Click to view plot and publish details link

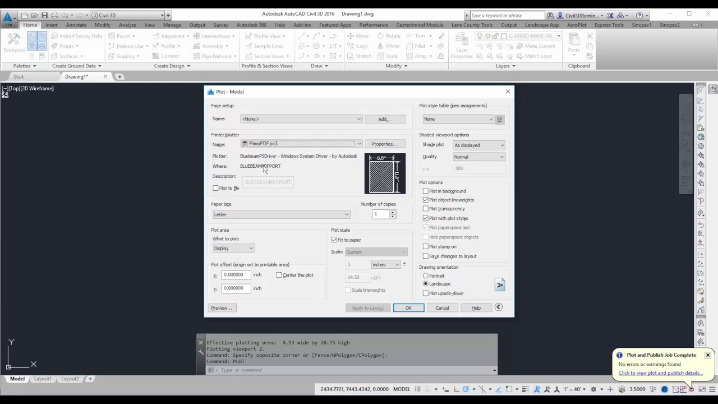pos(660,373)
